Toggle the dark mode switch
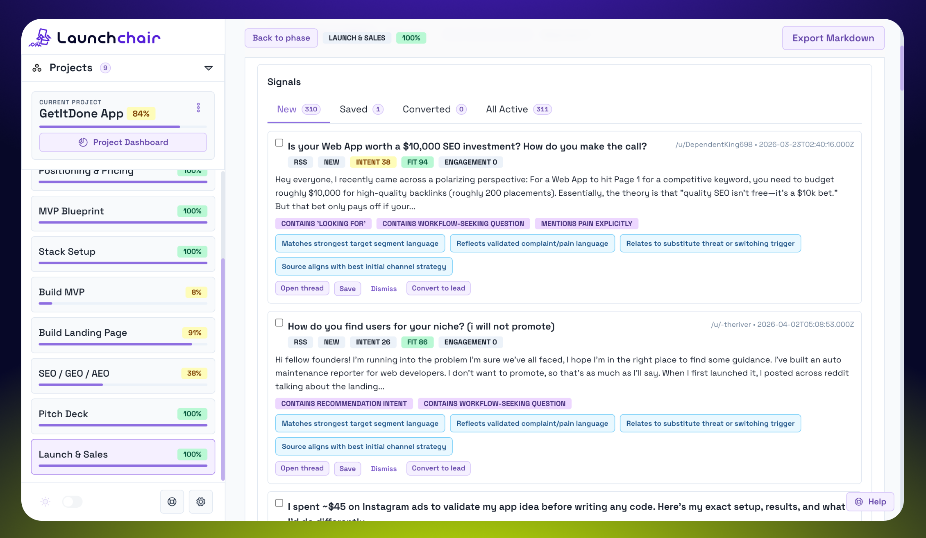 [x=72, y=502]
